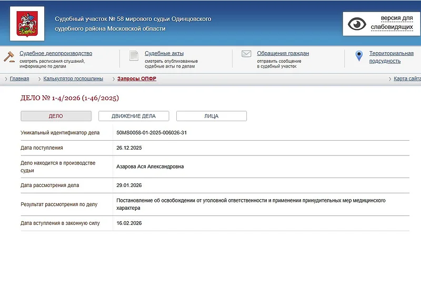Click the eye icon for visually impaired version
Screen dimensions: 421x285
pos(358,24)
